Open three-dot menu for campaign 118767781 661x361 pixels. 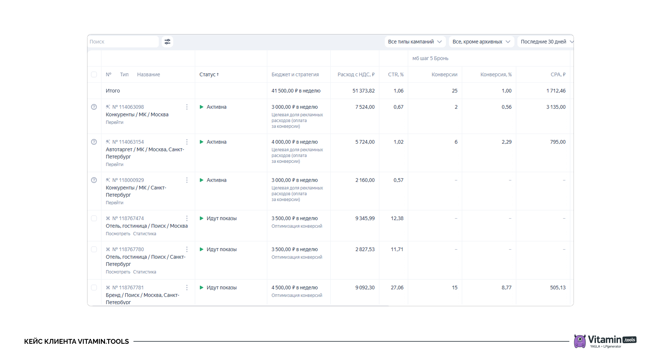point(187,288)
